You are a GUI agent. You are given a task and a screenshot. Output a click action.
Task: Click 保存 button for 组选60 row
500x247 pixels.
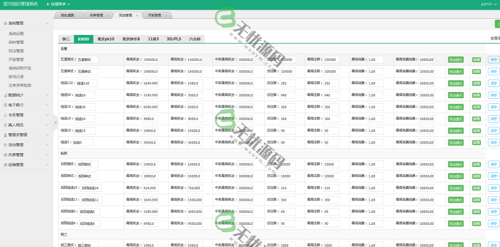click(493, 95)
